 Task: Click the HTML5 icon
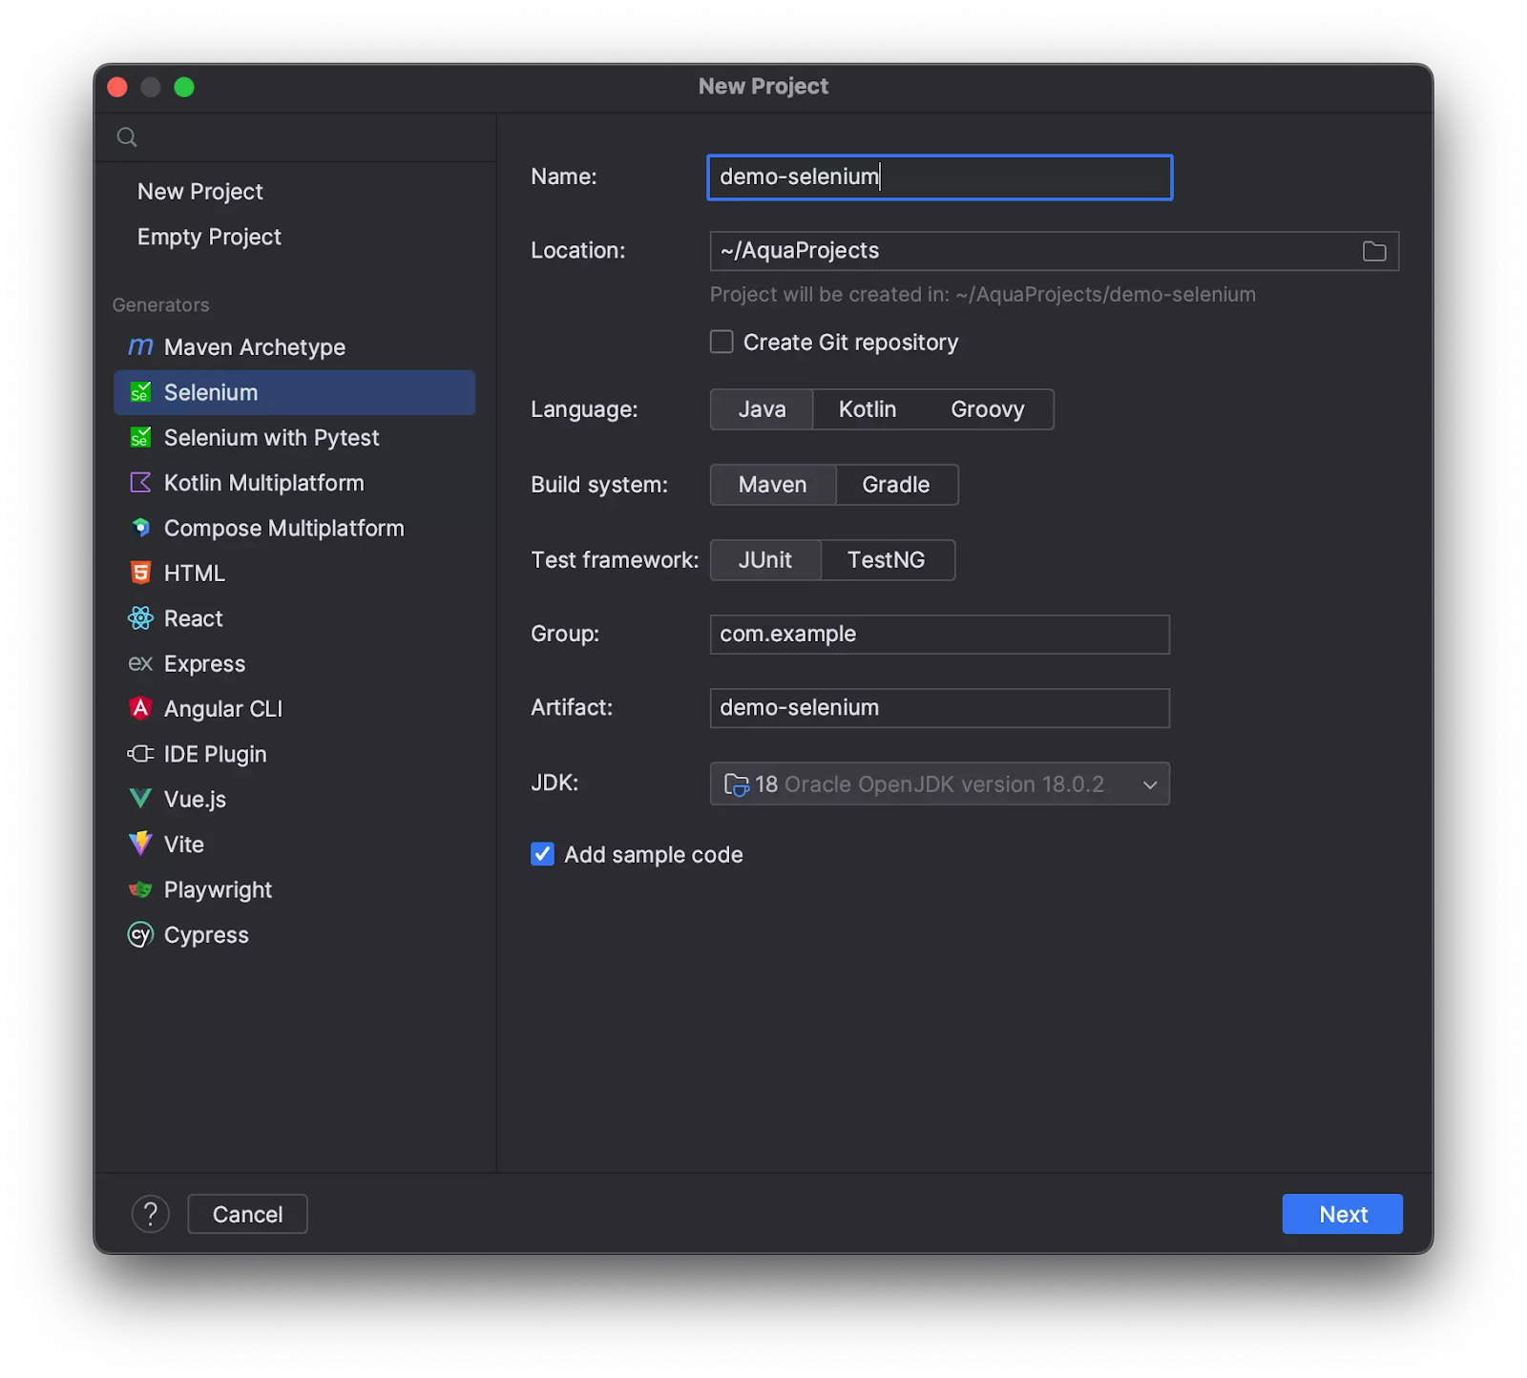click(140, 573)
